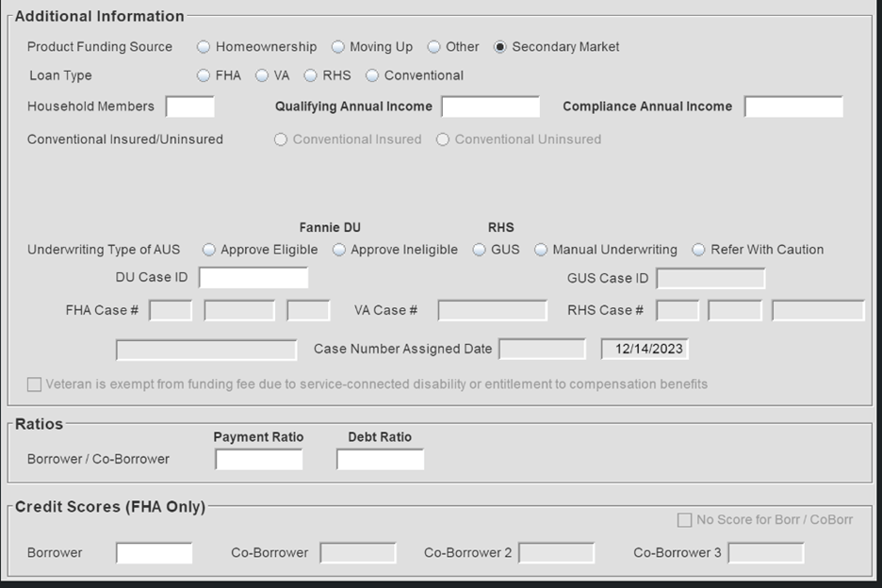The width and height of the screenshot is (882, 588).
Task: Focus the Qualifying Annual Income field
Action: click(490, 106)
